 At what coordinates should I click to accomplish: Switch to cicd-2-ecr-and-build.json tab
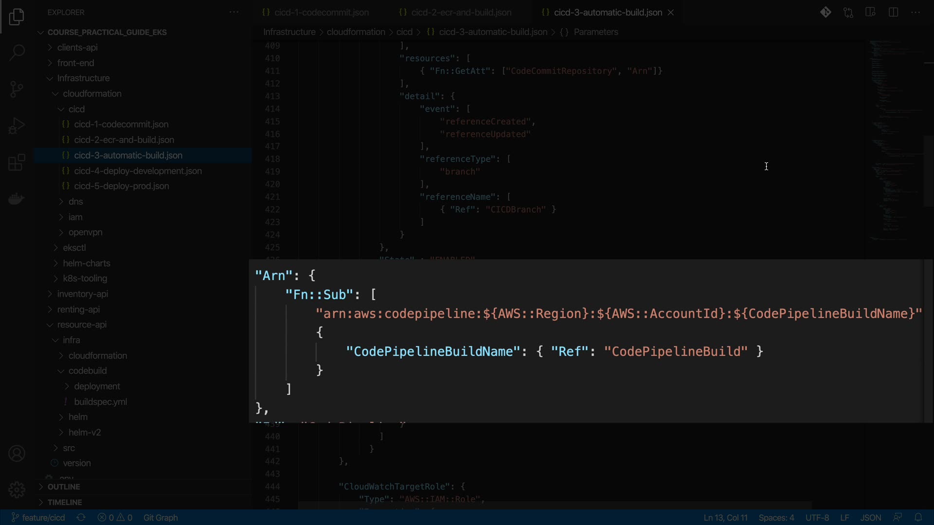[461, 13]
